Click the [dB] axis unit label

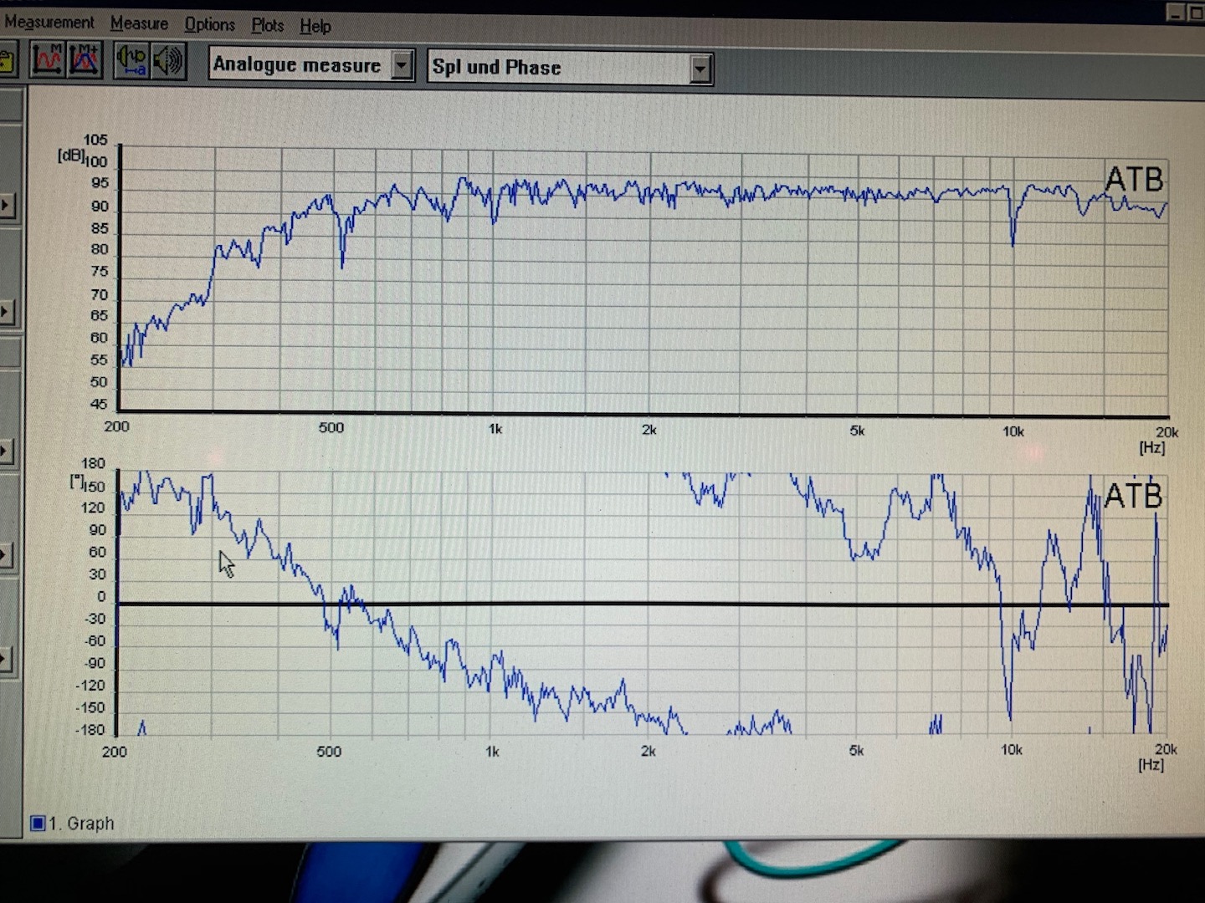(69, 156)
